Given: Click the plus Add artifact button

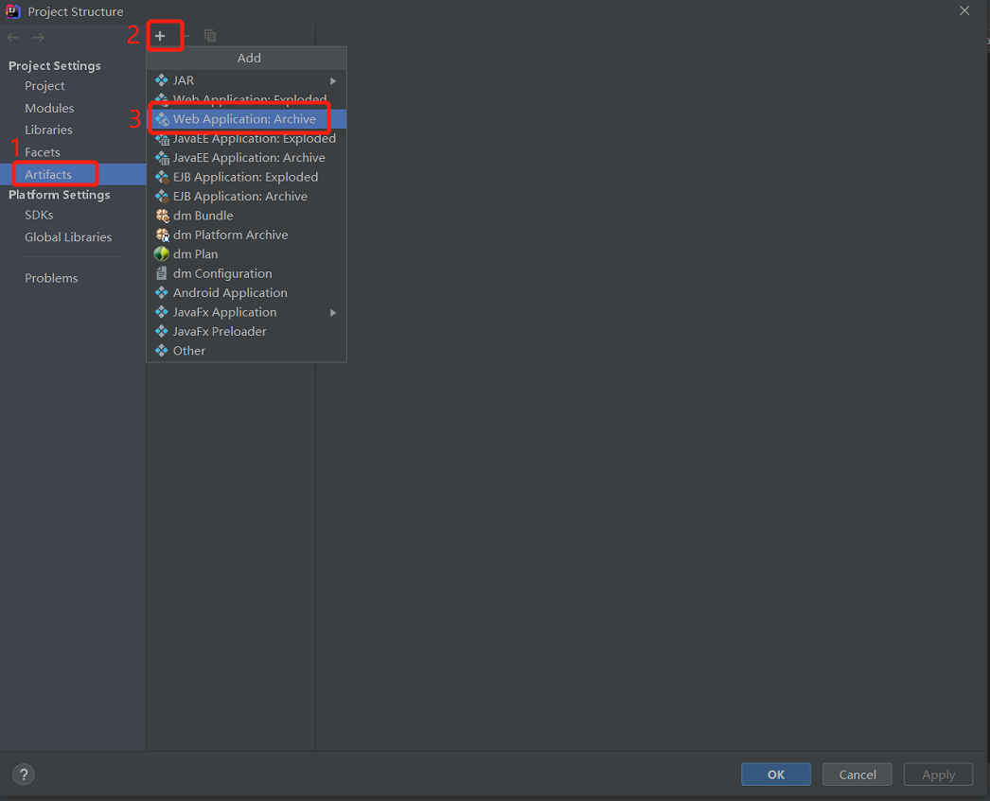Looking at the screenshot, I should click(160, 36).
